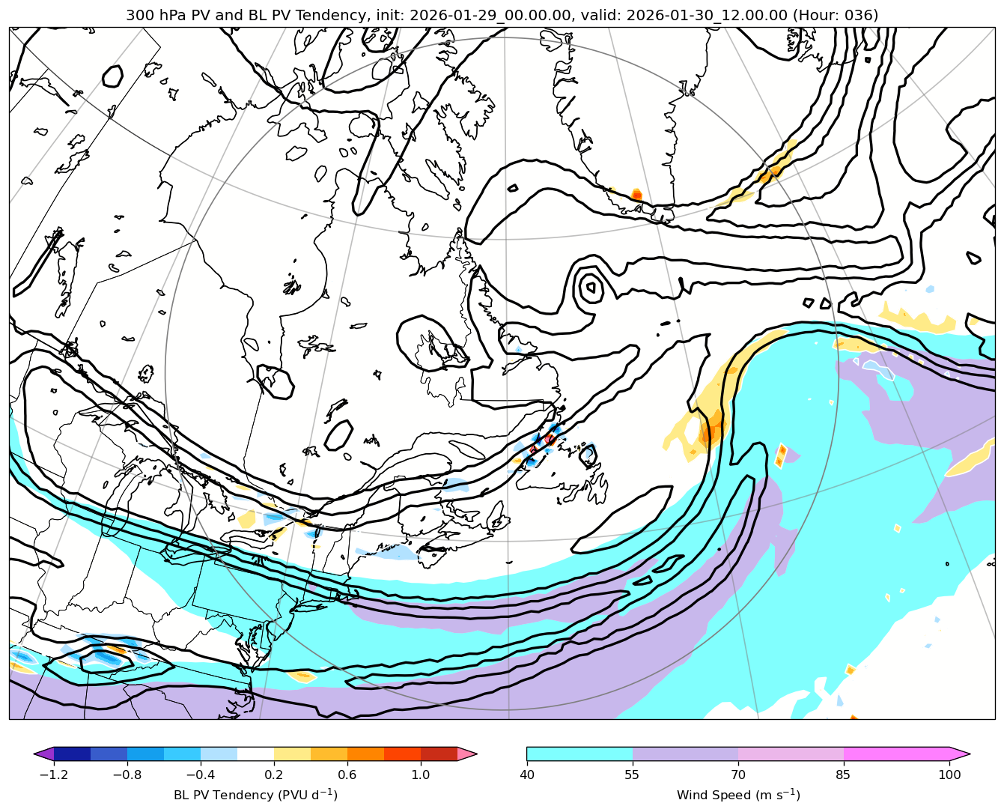Click the 1.0 tick label on PV colorbar
The height and width of the screenshot is (812, 1004).
click(x=420, y=775)
